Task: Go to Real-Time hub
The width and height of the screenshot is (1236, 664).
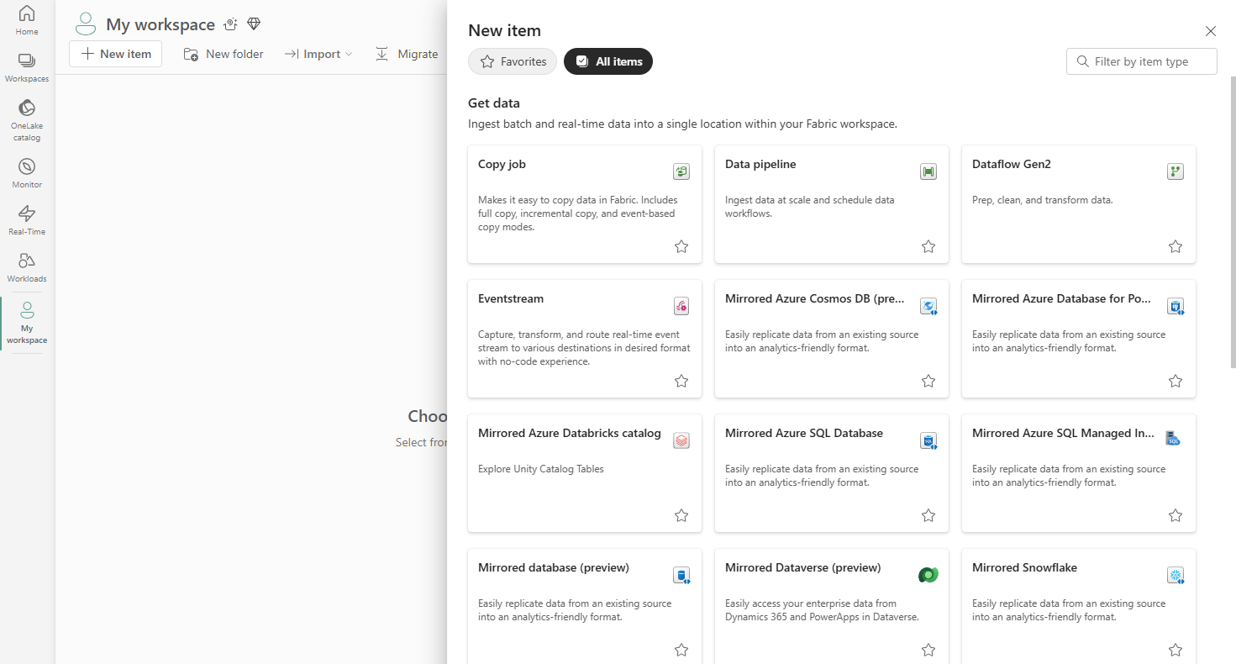Action: [x=27, y=219]
